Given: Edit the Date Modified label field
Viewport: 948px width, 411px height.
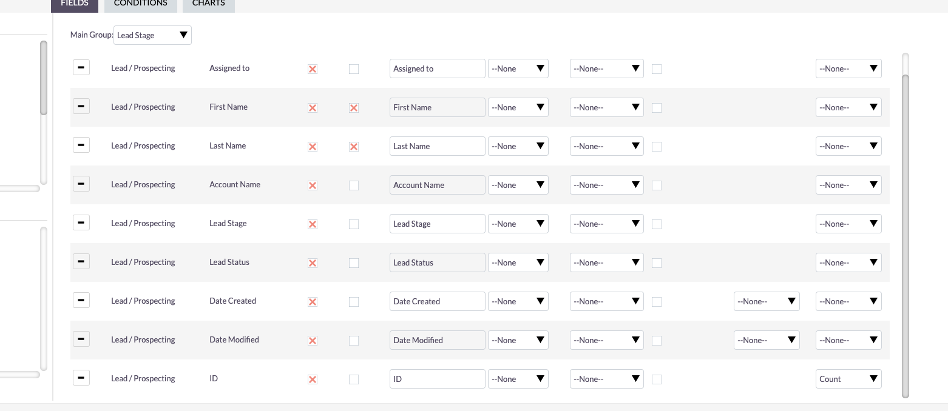Looking at the screenshot, I should click(x=438, y=340).
